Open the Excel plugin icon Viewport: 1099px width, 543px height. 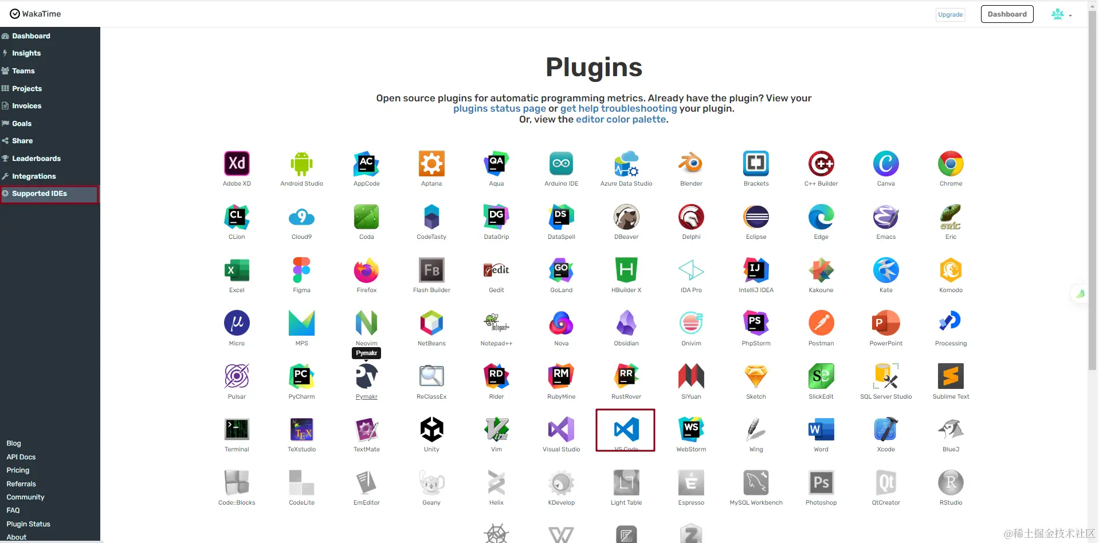237,270
